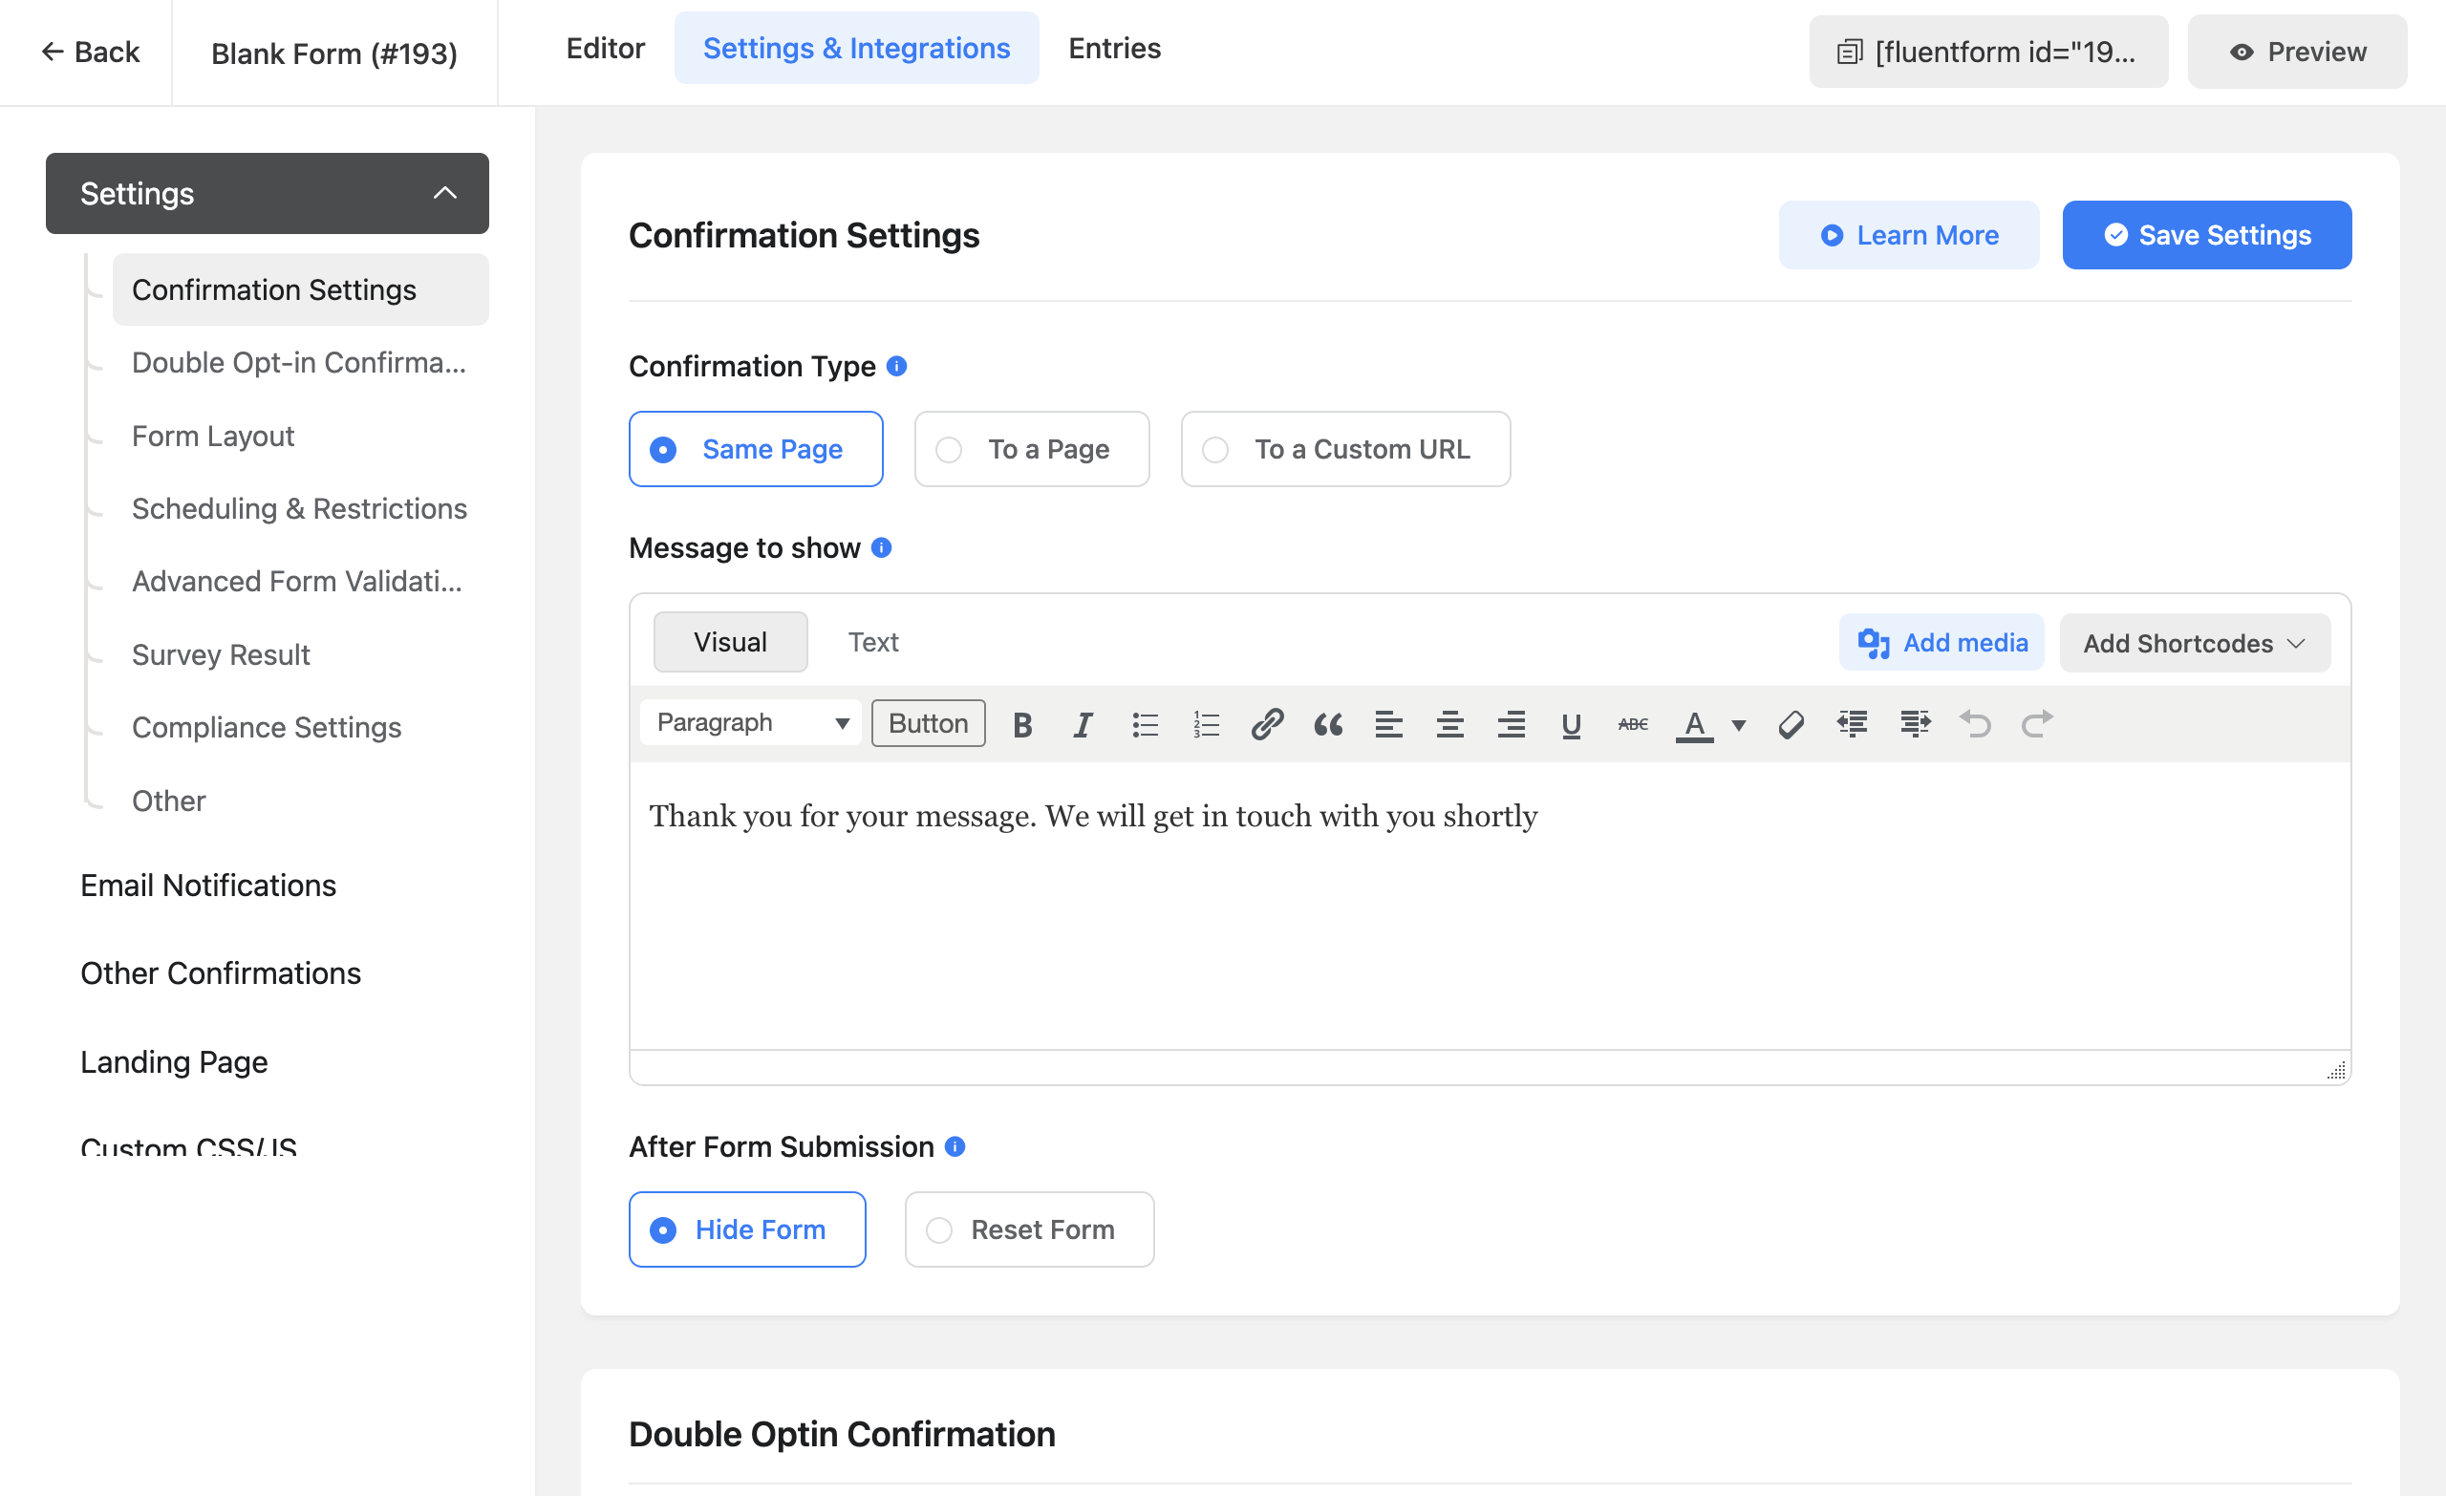Click into the confirmation message text area
2446x1496 pixels.
1489,906
